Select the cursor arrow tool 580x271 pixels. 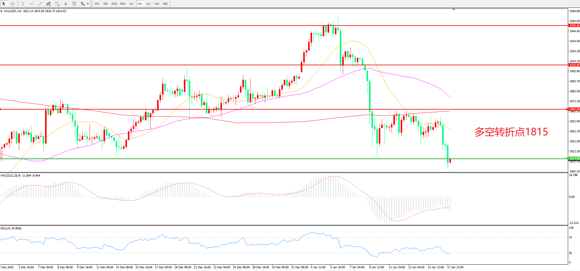[4, 4]
